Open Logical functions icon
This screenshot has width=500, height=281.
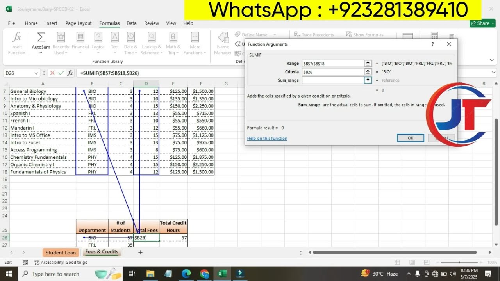(98, 37)
